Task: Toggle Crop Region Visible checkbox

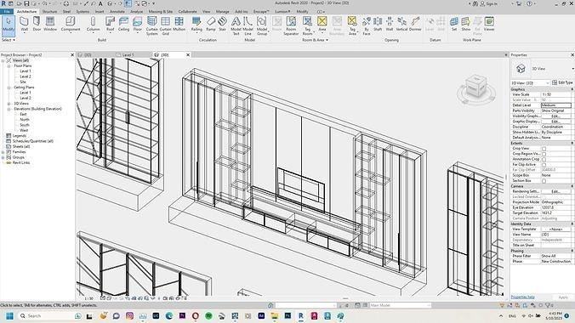Action: coord(544,154)
